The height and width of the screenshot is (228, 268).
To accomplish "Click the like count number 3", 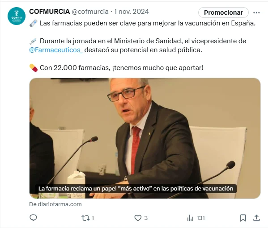I will [146, 218].
